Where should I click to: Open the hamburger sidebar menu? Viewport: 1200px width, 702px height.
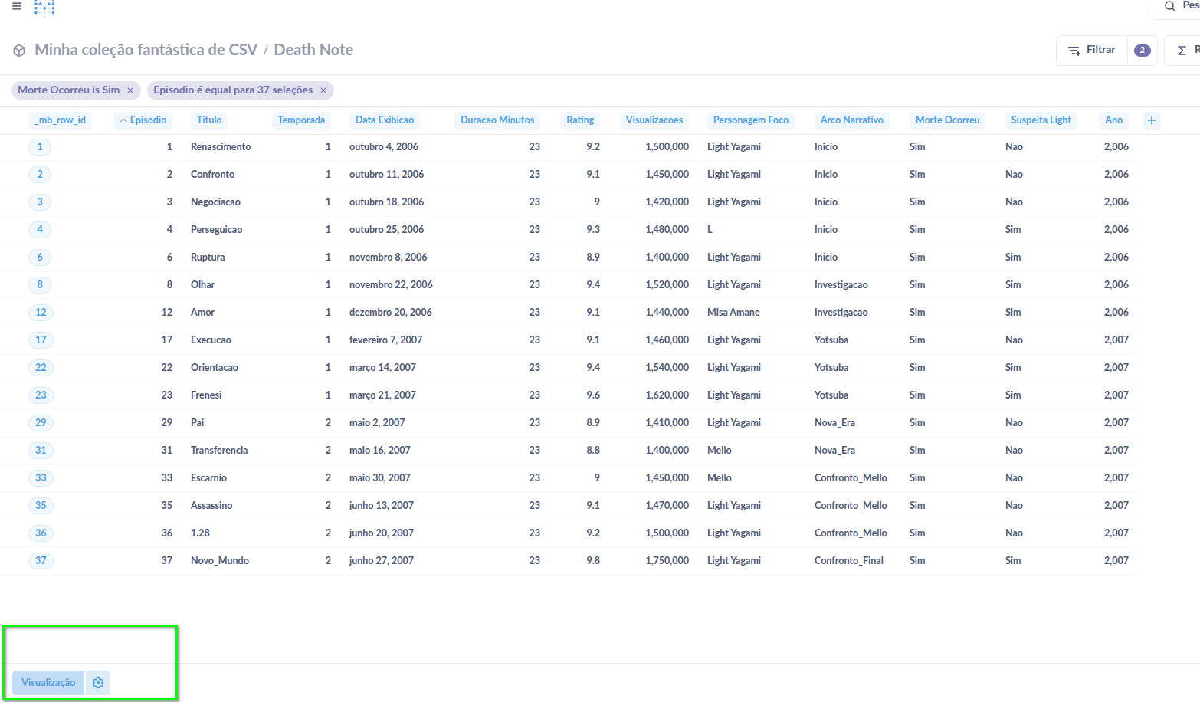tap(17, 6)
